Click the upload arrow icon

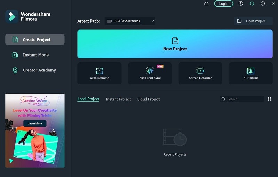(241, 3)
